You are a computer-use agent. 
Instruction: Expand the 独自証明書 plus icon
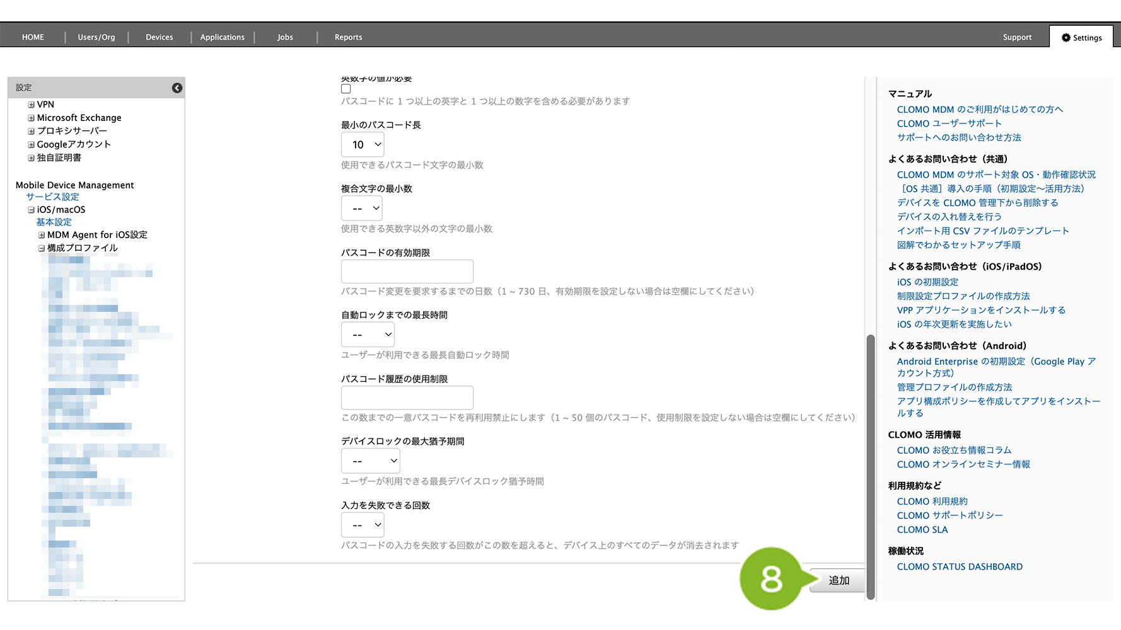(x=31, y=158)
